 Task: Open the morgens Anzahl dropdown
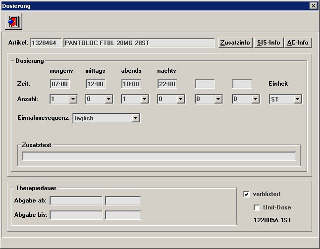[x=73, y=100]
